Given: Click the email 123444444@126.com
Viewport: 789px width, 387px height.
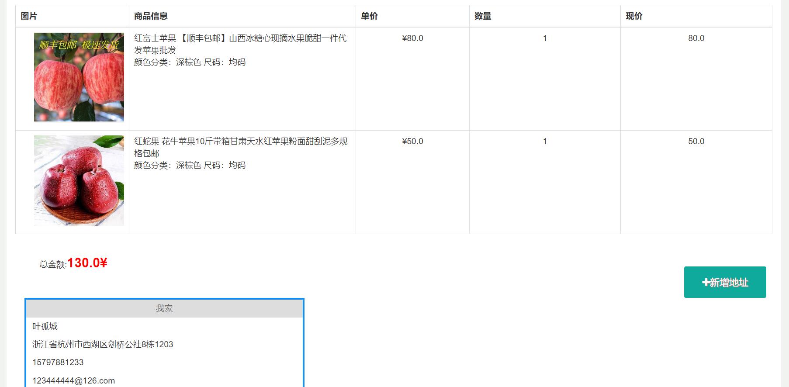Looking at the screenshot, I should click(73, 380).
